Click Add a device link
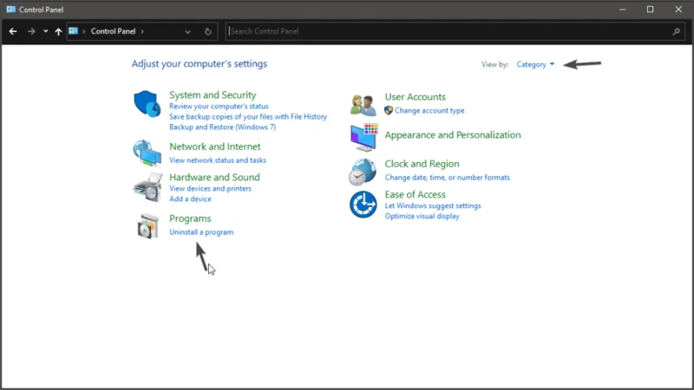Image resolution: width=694 pixels, height=390 pixels. click(190, 199)
